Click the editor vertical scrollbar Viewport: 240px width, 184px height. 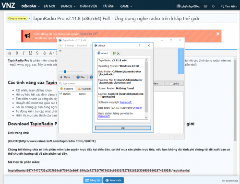click(235, 100)
